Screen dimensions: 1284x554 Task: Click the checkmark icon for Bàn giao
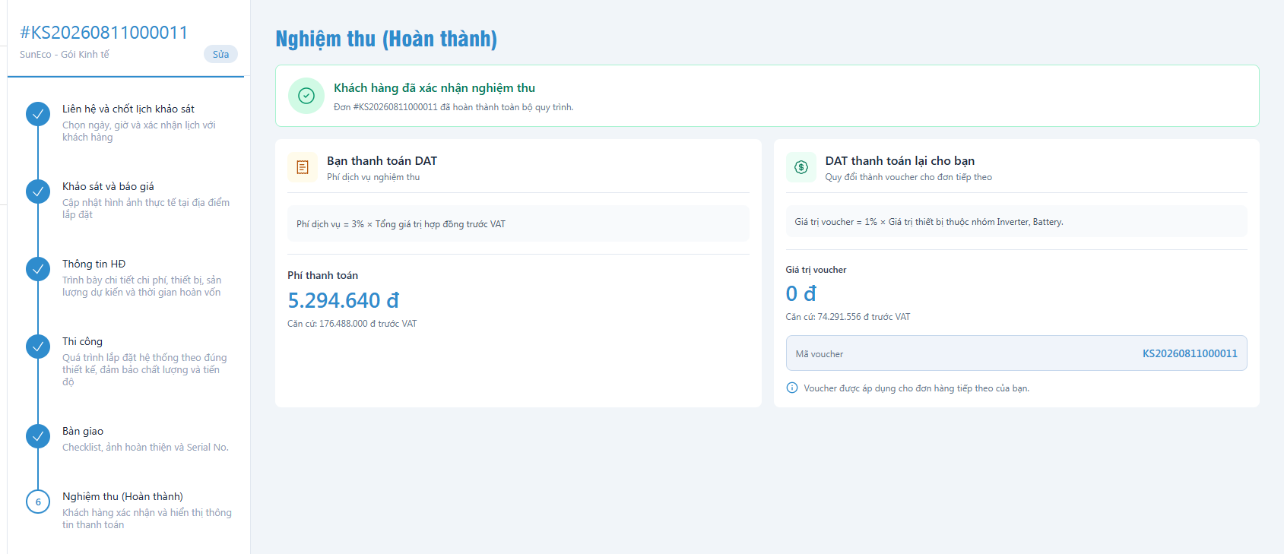click(38, 436)
